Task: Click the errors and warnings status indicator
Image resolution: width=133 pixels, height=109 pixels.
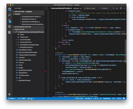Action: (31, 98)
